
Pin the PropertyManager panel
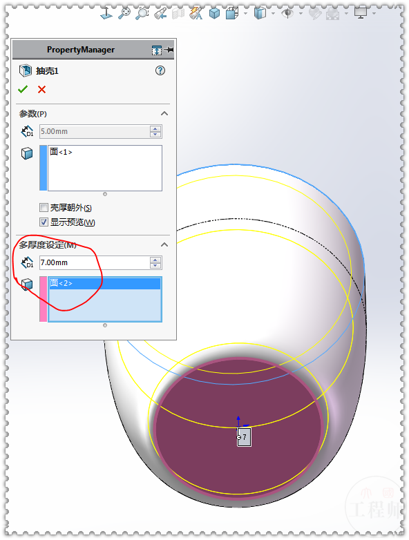pos(169,50)
